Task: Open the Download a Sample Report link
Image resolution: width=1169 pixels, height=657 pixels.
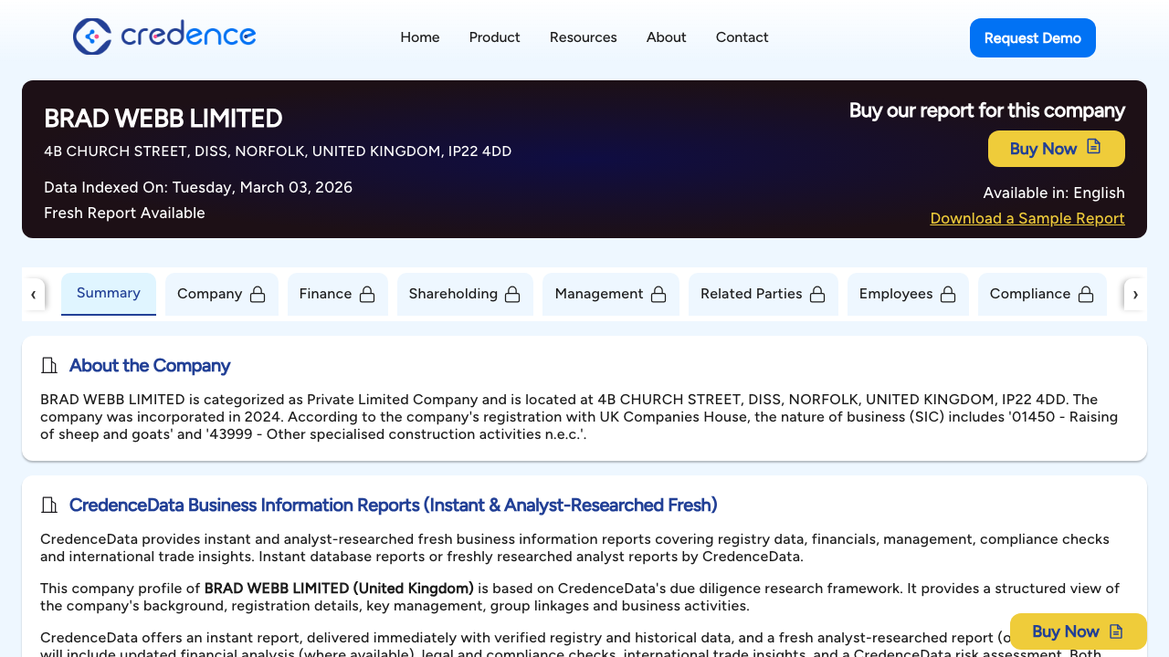Action: click(x=1027, y=218)
